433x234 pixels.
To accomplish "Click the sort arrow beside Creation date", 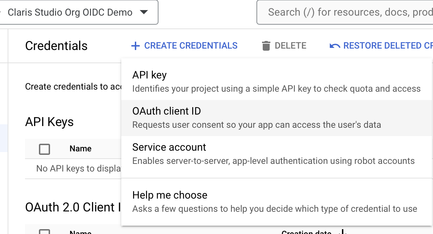I will [342, 232].
